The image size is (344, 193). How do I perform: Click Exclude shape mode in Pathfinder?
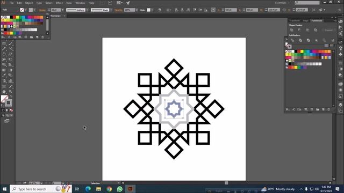click(x=316, y=30)
